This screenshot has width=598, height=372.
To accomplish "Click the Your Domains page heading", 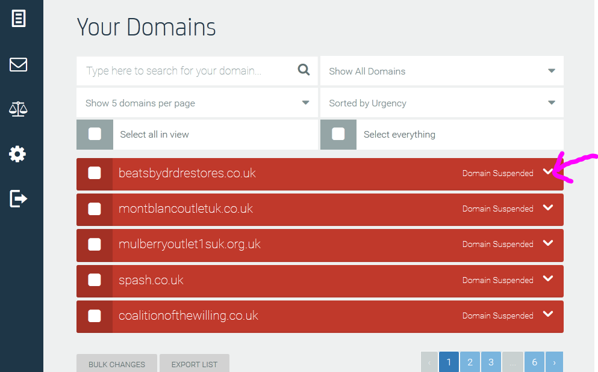I will (146, 28).
